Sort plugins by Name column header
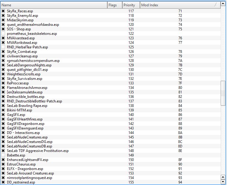 tap(54, 5)
